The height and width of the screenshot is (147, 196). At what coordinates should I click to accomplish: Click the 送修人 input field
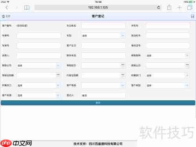[x=38, y=55]
